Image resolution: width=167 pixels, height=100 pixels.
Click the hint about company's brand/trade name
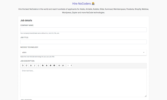point(40,33)
